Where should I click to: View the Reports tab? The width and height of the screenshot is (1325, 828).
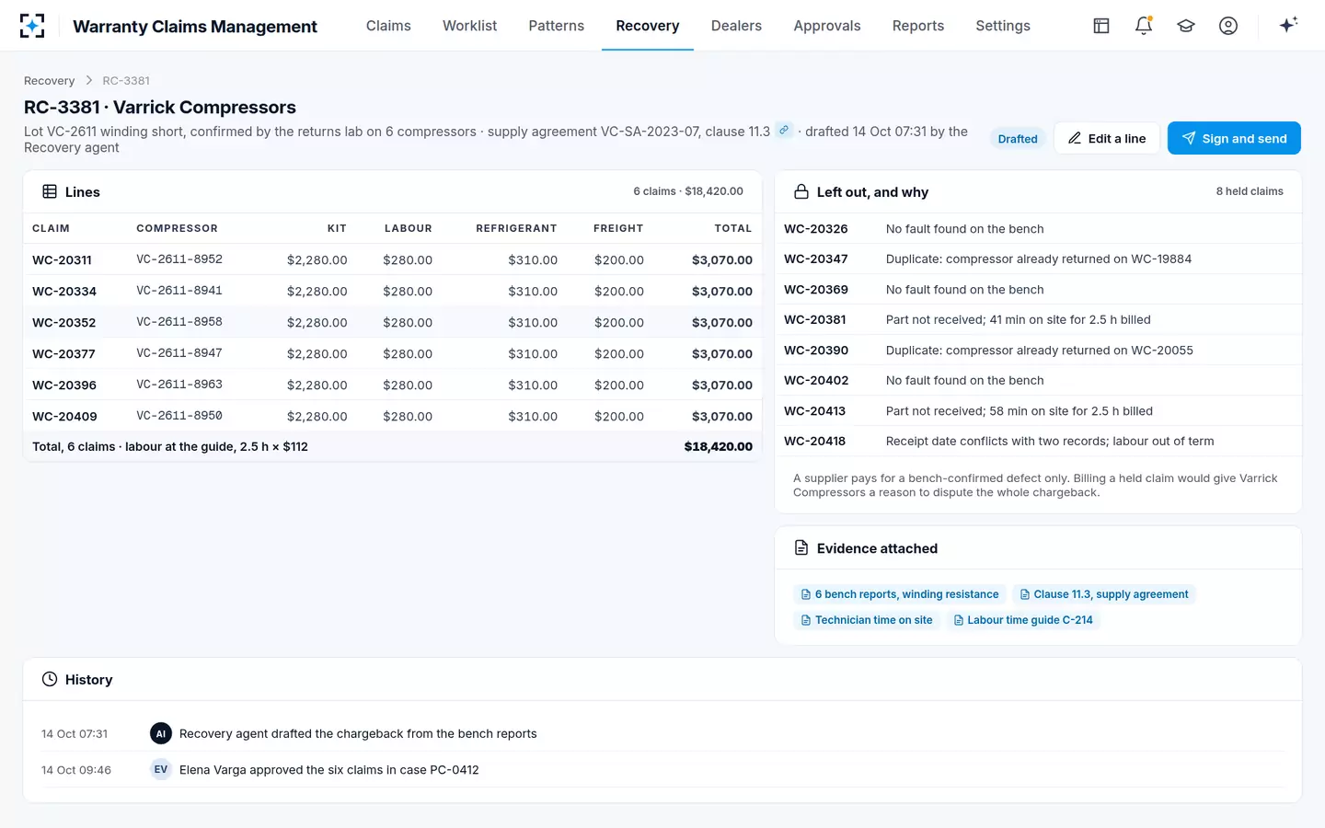[918, 26]
